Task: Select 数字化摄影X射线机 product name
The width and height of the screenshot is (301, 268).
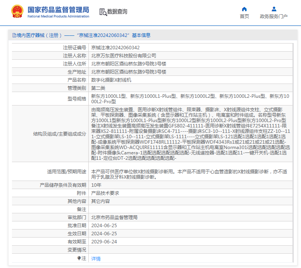Action: (x=111, y=80)
